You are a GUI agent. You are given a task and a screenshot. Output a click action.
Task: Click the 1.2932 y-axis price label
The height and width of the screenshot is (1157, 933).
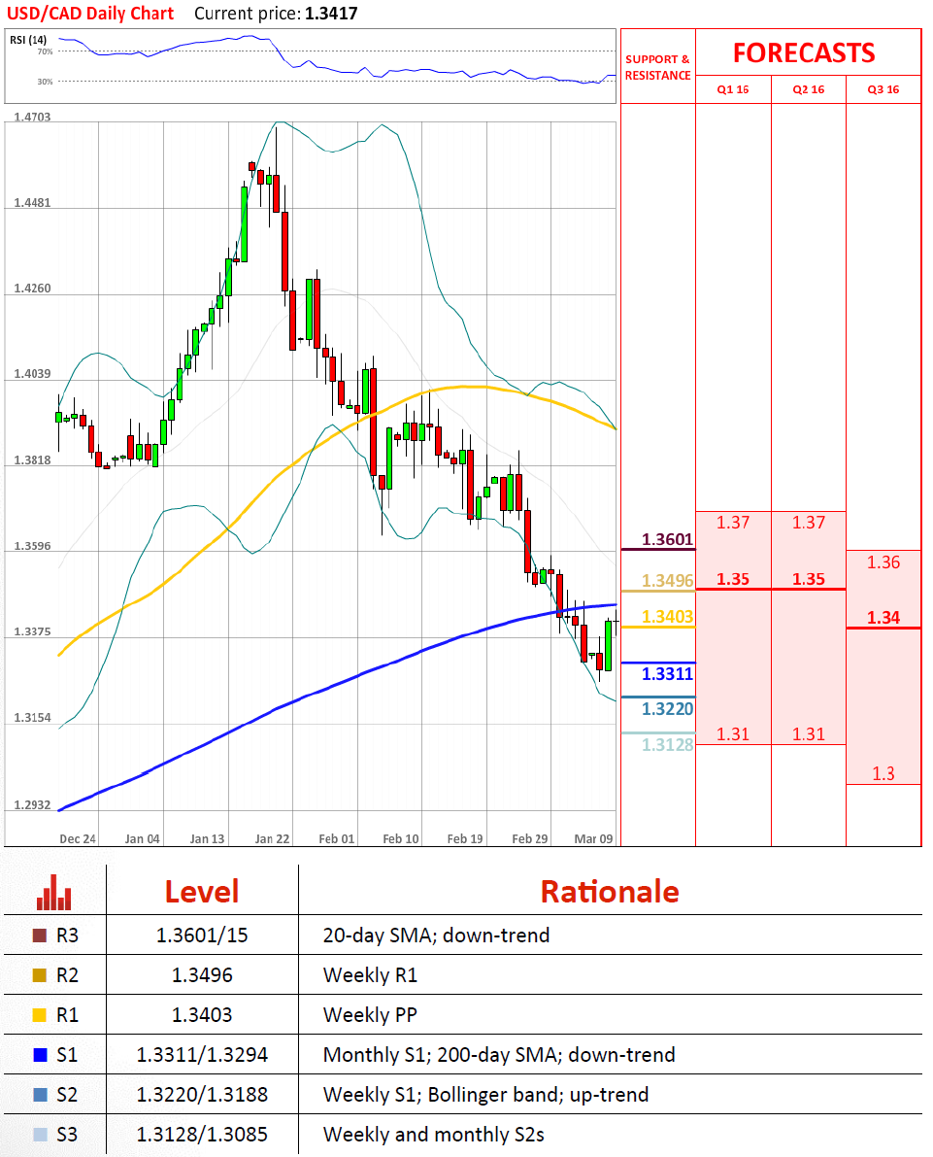pyautogui.click(x=32, y=805)
